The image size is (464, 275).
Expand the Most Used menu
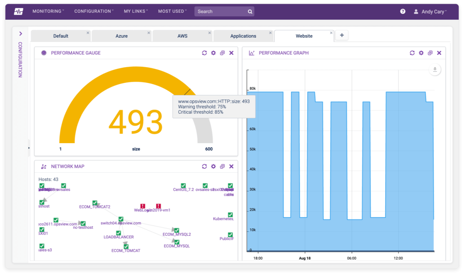[x=171, y=11]
